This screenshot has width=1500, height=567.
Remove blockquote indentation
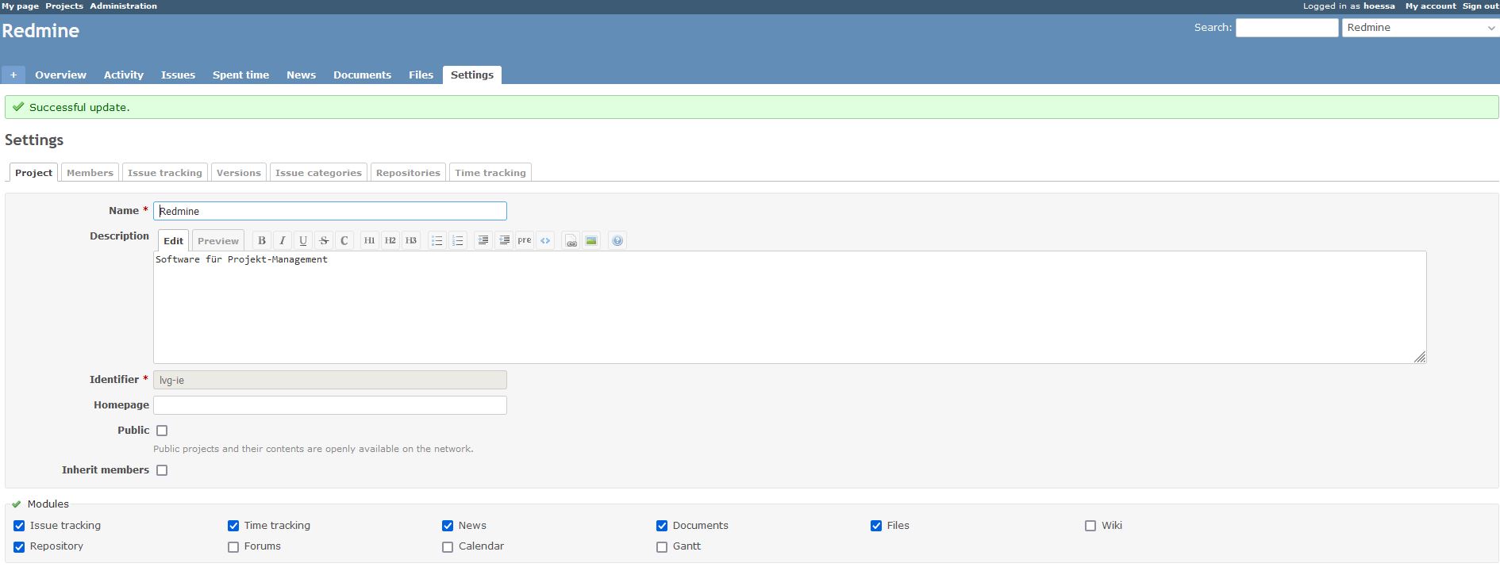pos(504,240)
